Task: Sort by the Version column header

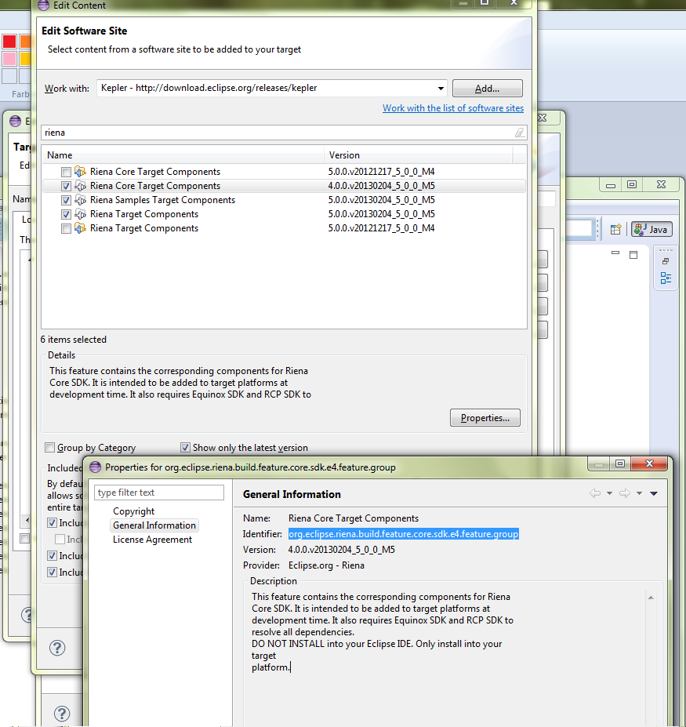Action: (418, 155)
